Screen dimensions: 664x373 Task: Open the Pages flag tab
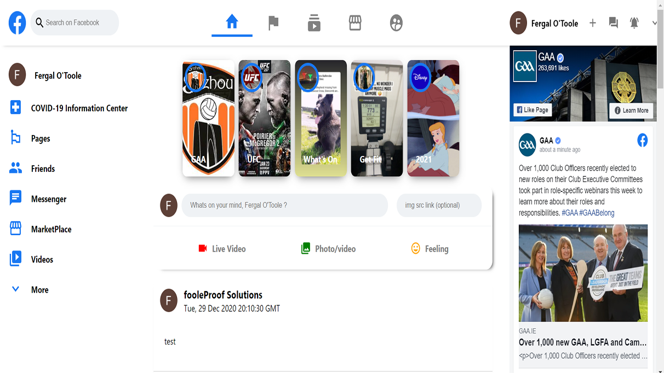point(273,23)
